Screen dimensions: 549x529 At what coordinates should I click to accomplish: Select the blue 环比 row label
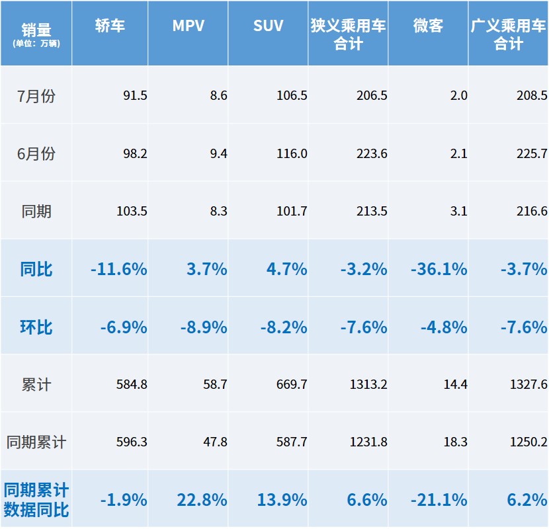[x=36, y=327]
